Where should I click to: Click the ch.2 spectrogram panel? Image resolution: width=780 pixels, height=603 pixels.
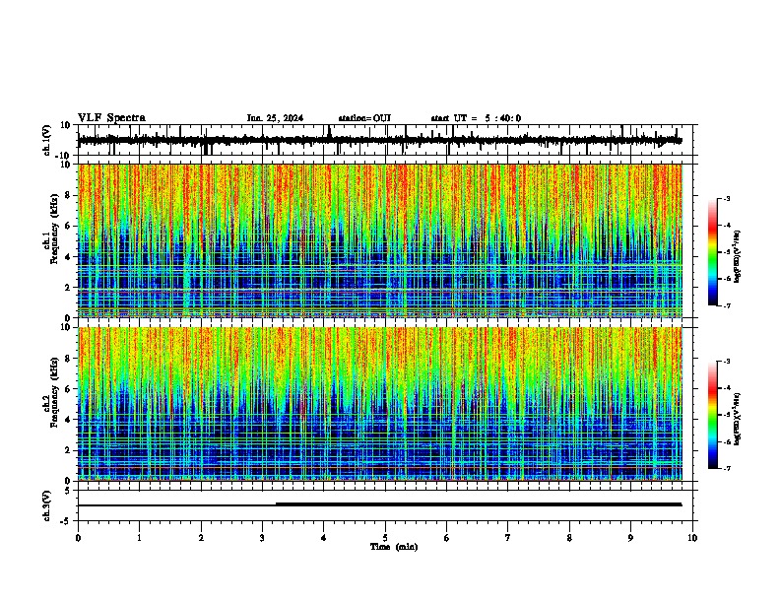[380, 404]
